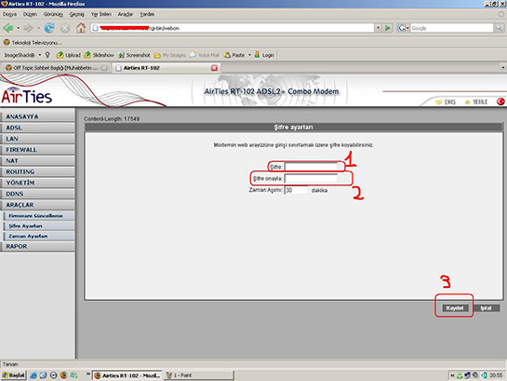Screen dimensions: 507x381
Task: Switch to the Off Topic Sohbet tab
Action: pyautogui.click(x=56, y=68)
